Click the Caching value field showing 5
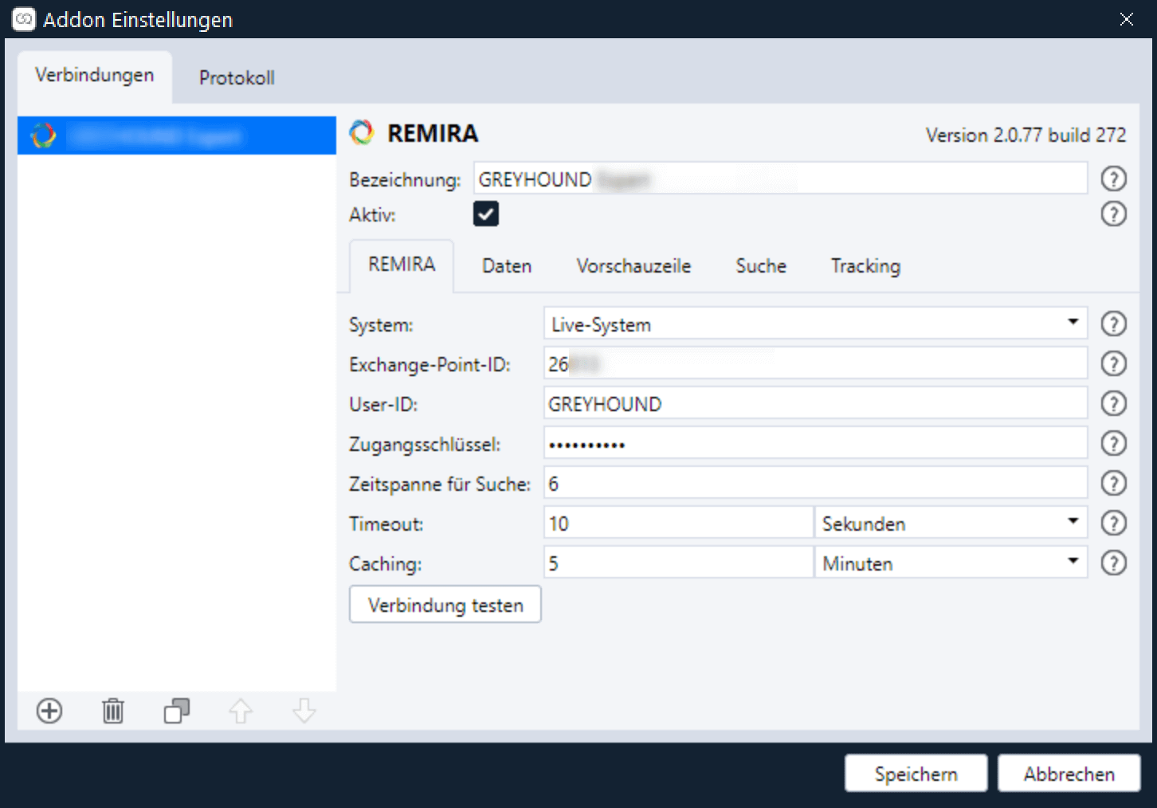Viewport: 1157px width, 808px height. tap(678, 563)
